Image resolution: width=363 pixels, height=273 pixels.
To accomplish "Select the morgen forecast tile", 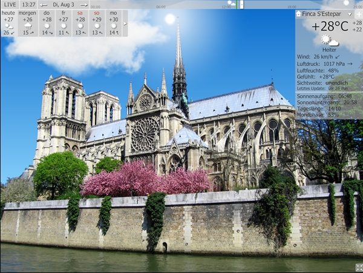I will [x=28, y=23].
